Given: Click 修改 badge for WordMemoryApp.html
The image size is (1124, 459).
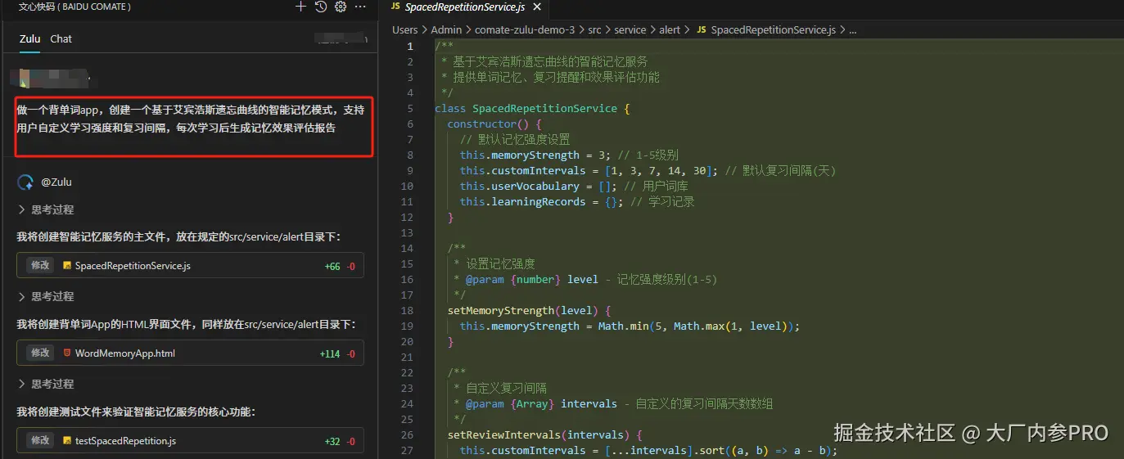Looking at the screenshot, I should (x=40, y=353).
